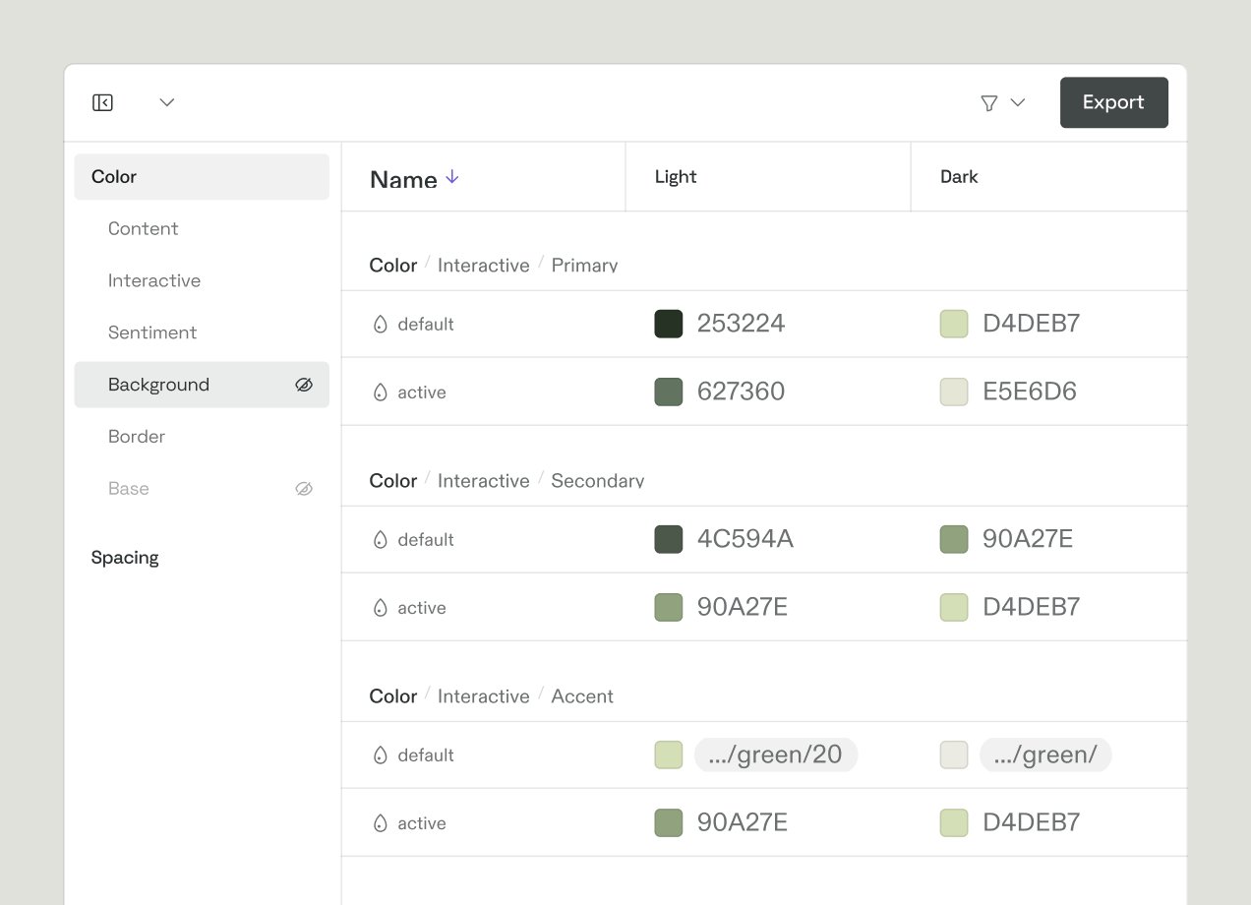This screenshot has width=1251, height=905.
Task: Click the droplet icon beside Accent active token
Action: [381, 822]
